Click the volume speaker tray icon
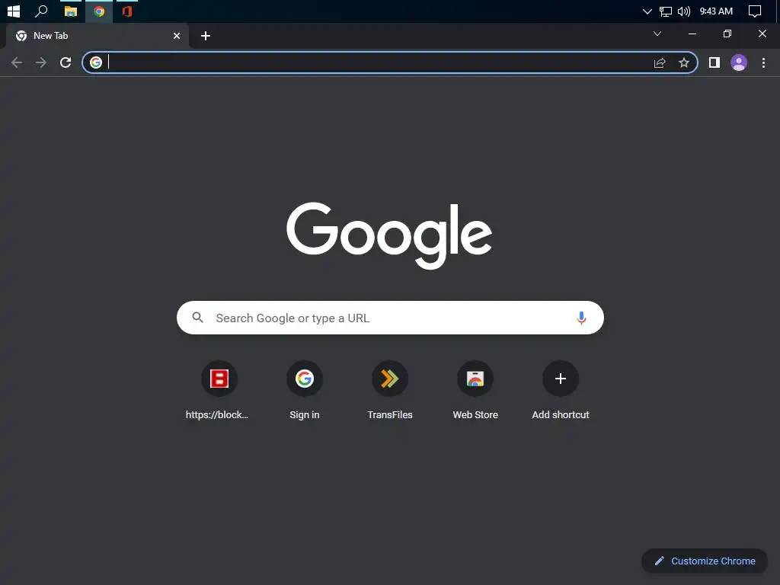The height and width of the screenshot is (585, 780). point(684,11)
